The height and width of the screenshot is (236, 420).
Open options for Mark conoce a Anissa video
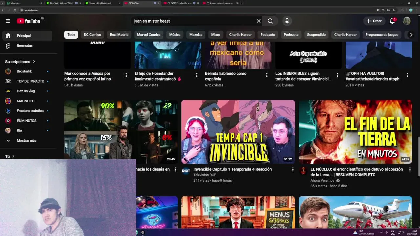pos(126,75)
